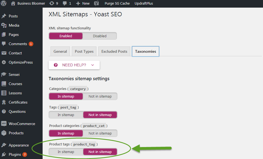This screenshot has width=263, height=159.
Task: Disable XML sitemap functionality
Action: pos(99,36)
